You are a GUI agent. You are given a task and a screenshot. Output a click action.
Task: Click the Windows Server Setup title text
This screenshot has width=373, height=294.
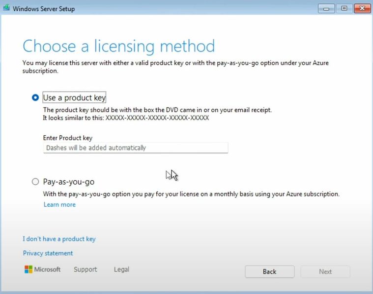(x=44, y=9)
